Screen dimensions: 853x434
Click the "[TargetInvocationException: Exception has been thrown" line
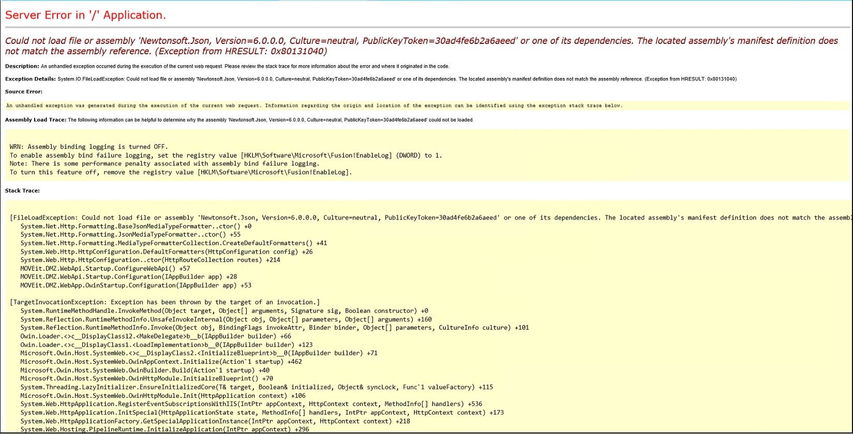[x=165, y=302]
